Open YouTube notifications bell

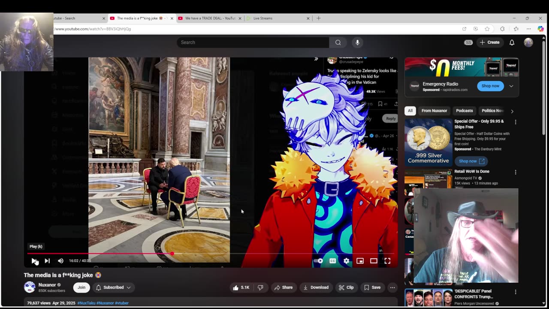click(512, 42)
